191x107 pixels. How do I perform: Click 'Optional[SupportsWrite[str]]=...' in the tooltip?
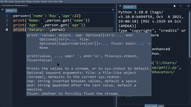73,44
